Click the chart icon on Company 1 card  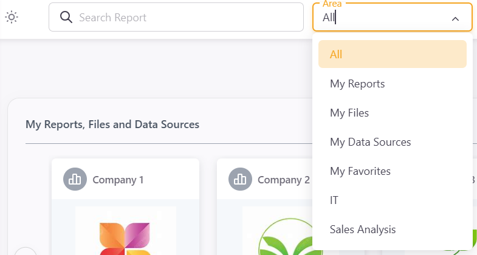pyautogui.click(x=75, y=179)
